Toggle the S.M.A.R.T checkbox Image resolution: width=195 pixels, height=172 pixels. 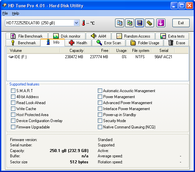pyautogui.click(x=13, y=91)
